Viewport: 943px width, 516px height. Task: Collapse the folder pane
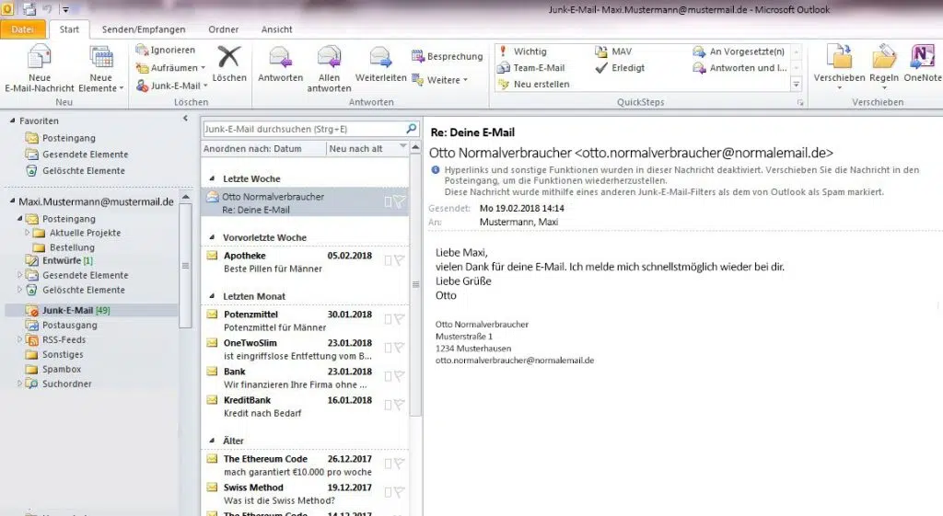pyautogui.click(x=185, y=119)
